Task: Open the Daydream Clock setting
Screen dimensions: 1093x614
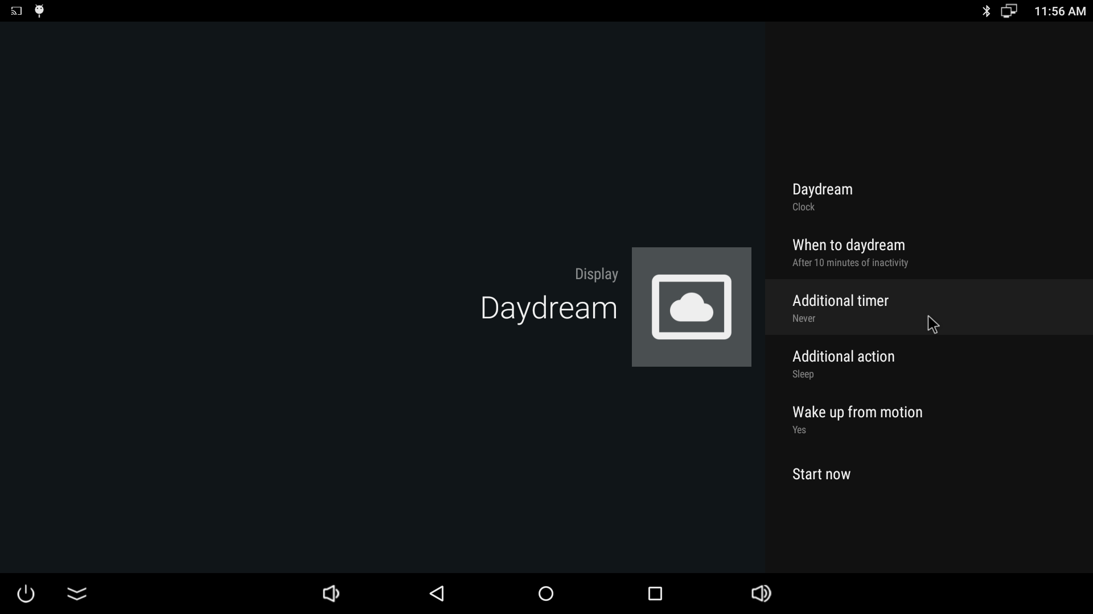Action: [929, 197]
